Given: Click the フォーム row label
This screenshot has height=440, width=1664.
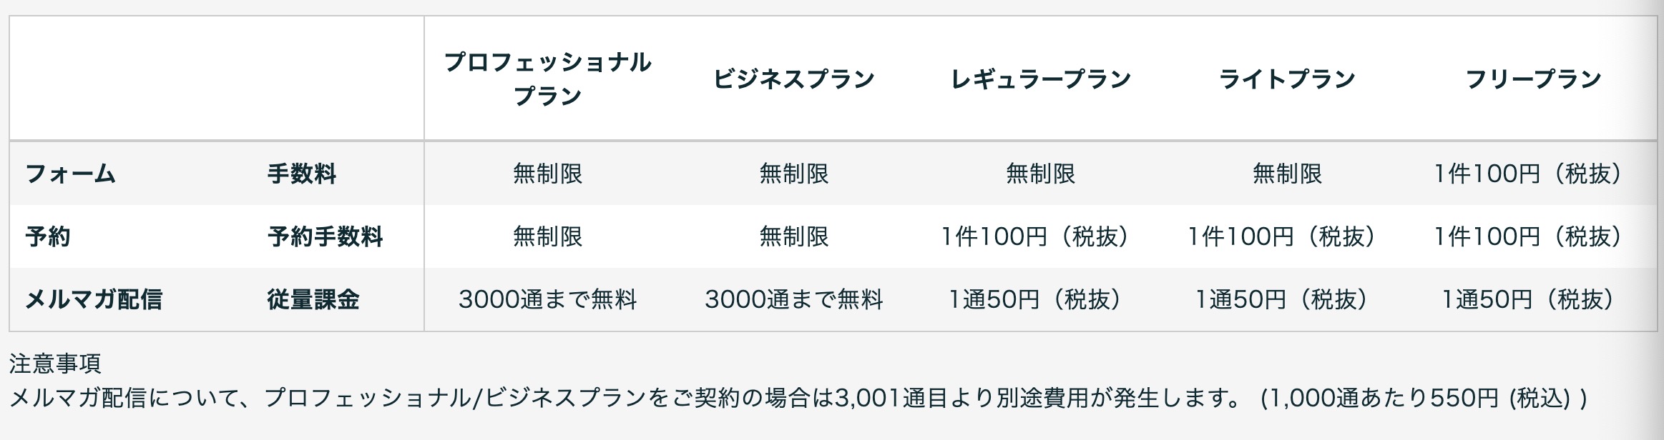Looking at the screenshot, I should [70, 174].
